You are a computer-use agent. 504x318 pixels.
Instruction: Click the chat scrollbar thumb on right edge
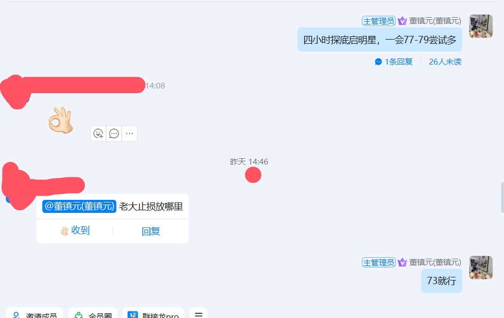click(x=502, y=198)
